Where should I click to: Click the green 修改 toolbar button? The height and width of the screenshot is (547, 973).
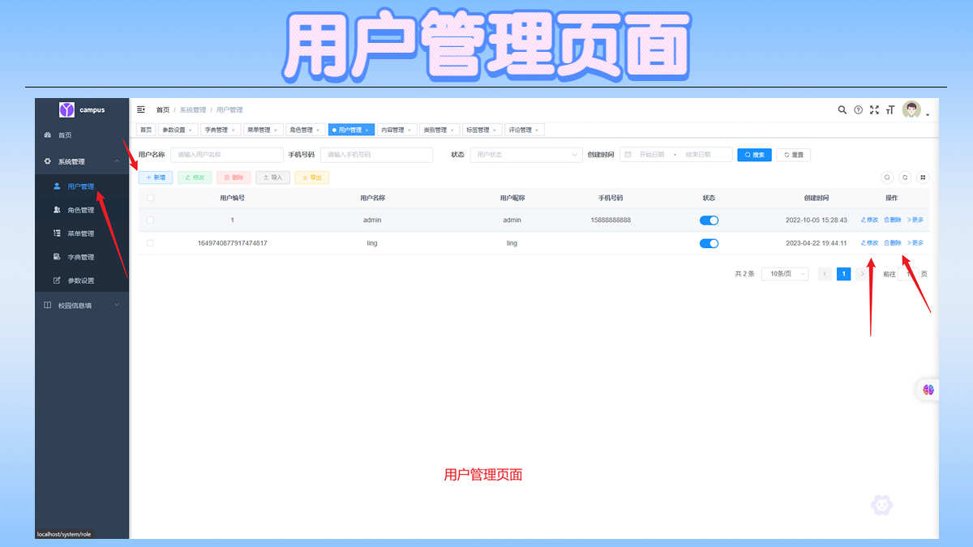pos(195,177)
